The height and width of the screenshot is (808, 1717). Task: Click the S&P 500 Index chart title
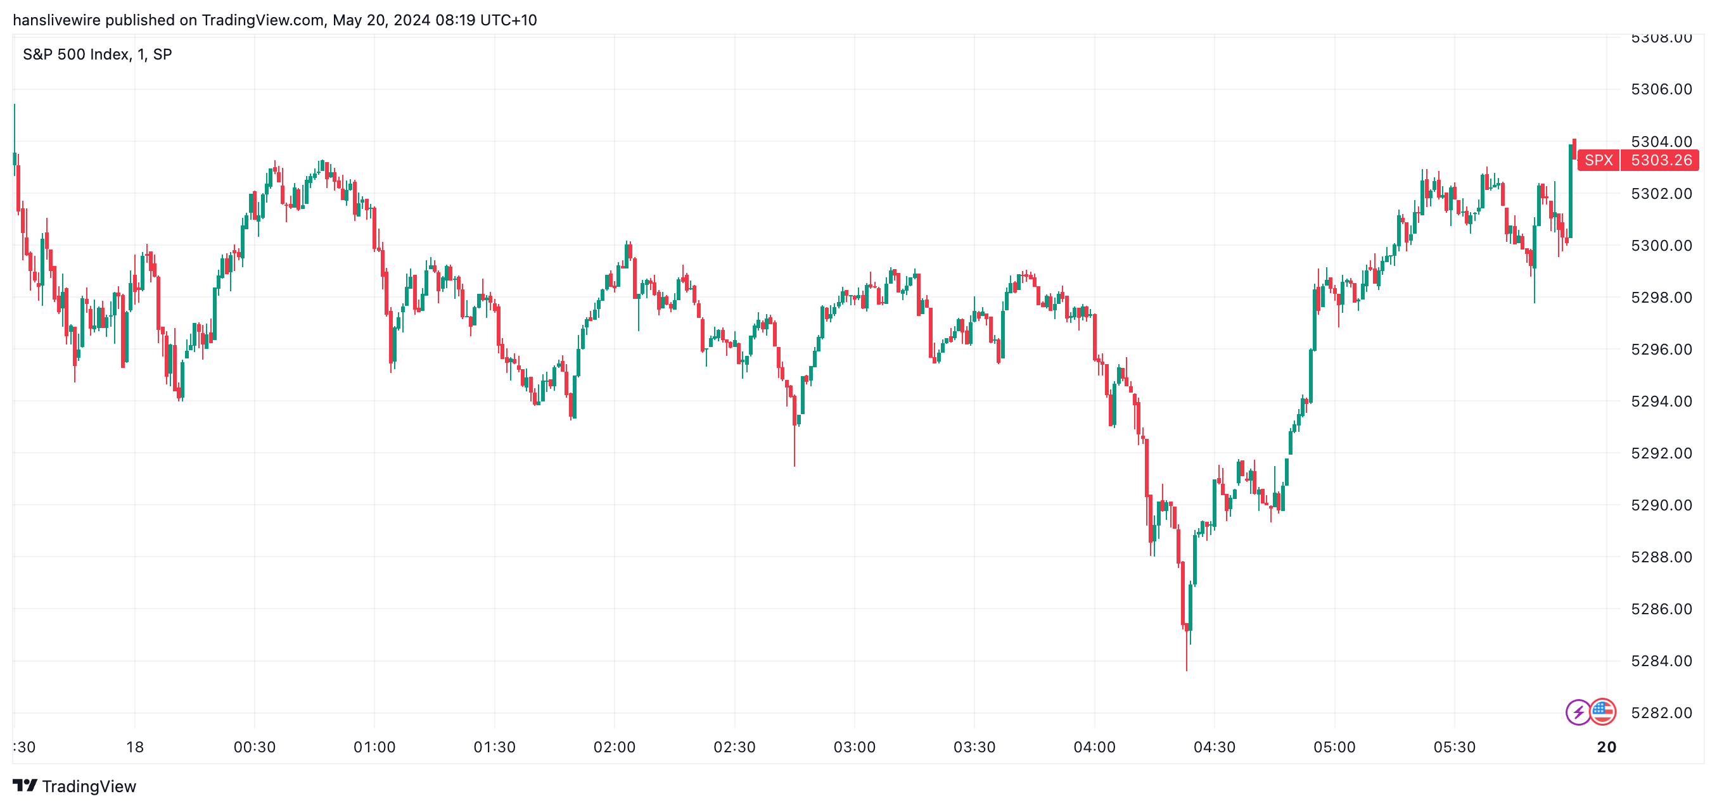coord(98,54)
